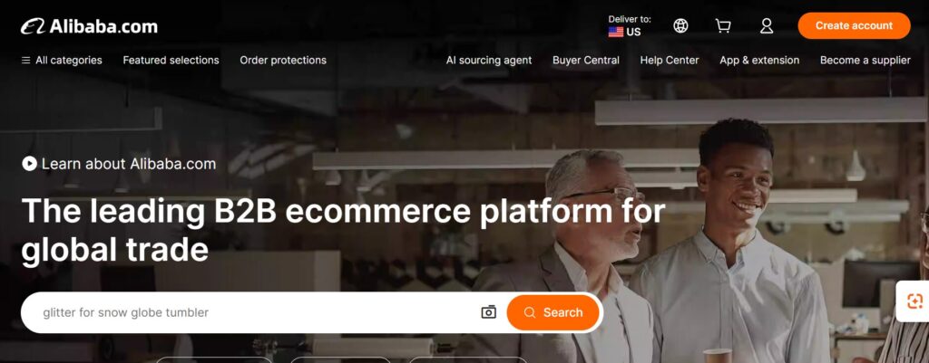Screen dimensions: 929x363
Task: Open the shopping cart icon
Action: point(723,26)
